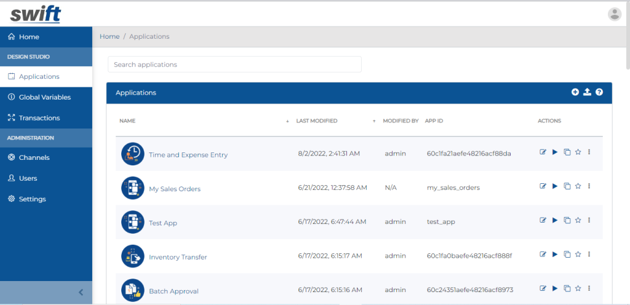The image size is (630, 305).
Task: Click the import application upload icon
Action: 587,92
